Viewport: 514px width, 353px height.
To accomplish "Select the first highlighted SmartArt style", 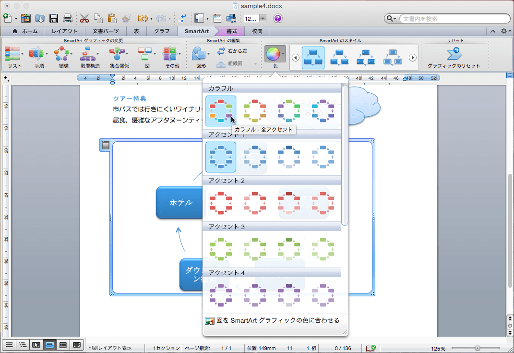I will pos(313,58).
